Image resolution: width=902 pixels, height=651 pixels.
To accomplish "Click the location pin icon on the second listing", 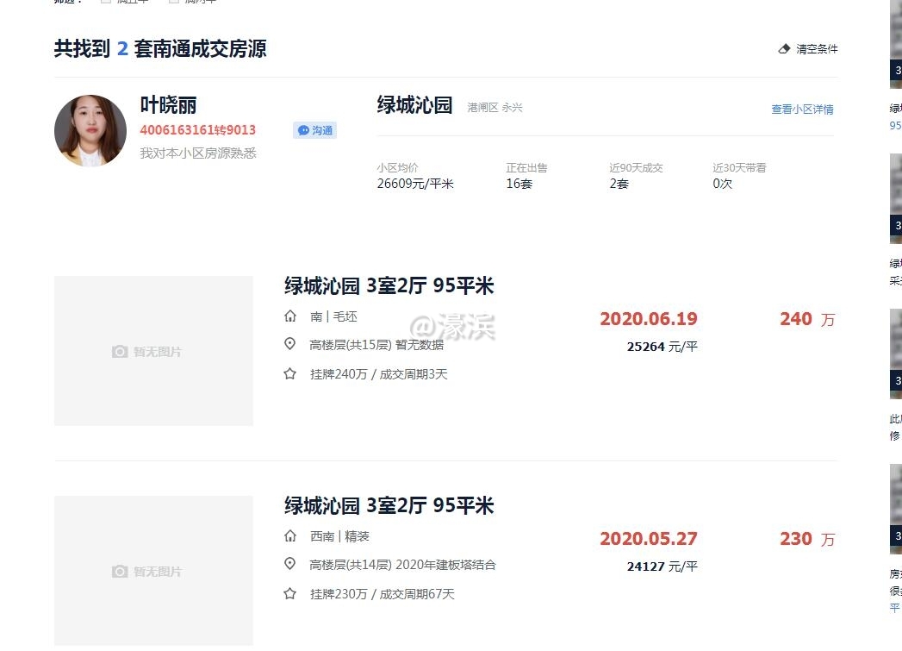I will coord(290,565).
